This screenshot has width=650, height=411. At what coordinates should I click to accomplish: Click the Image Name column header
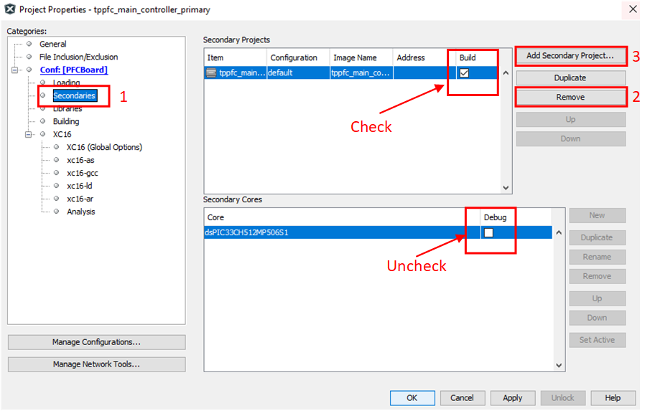point(361,57)
